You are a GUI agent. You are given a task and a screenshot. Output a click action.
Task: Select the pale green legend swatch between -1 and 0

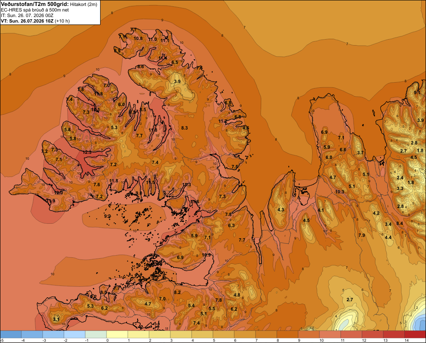[96, 334]
